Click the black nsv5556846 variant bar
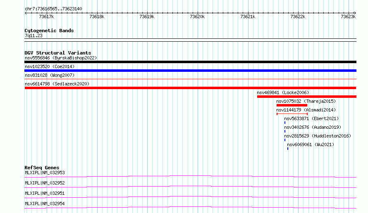 [x=190, y=62]
